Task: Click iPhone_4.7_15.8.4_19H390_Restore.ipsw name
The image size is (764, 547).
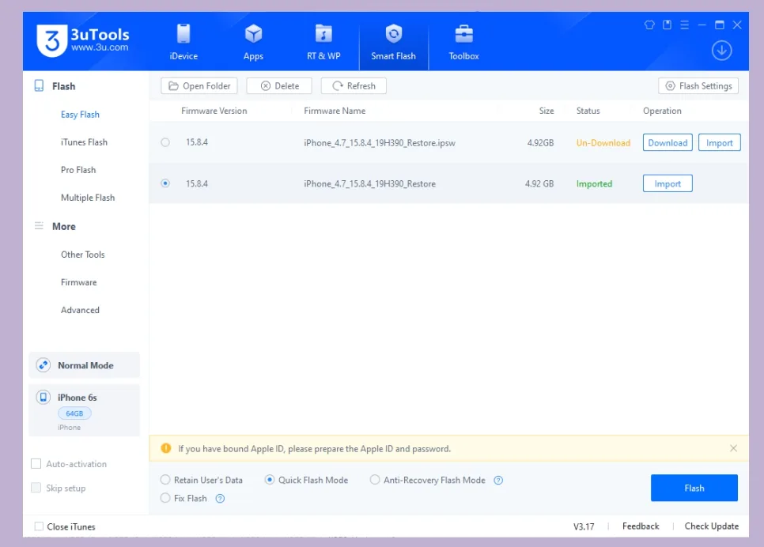Action: click(x=380, y=143)
